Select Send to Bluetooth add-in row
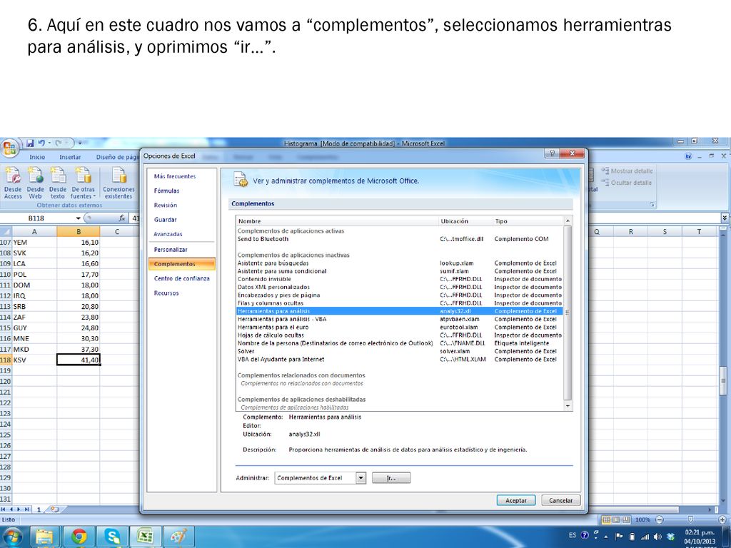Image resolution: width=731 pixels, height=548 pixels. pyautogui.click(x=400, y=239)
